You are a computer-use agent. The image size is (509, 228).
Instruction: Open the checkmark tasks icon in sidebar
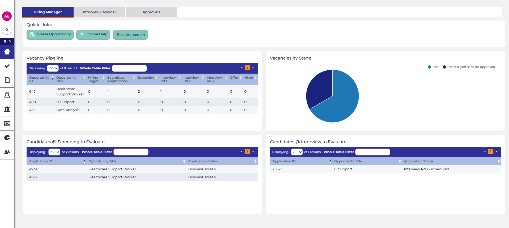click(x=7, y=66)
